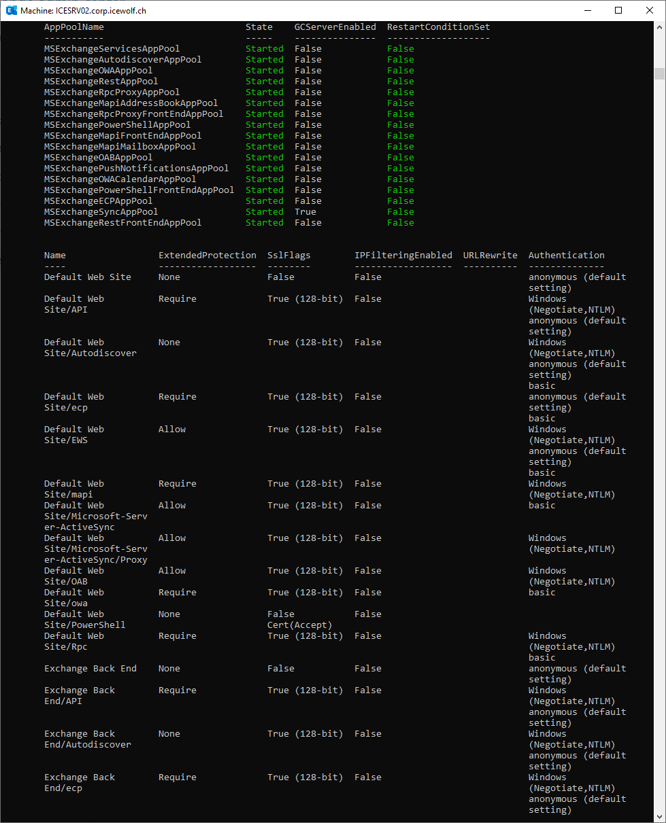Click the Authentication column header

(x=566, y=256)
